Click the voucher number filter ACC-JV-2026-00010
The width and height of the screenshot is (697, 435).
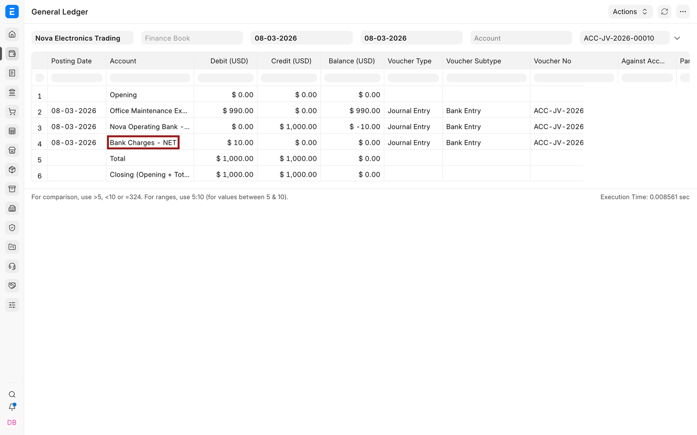(625, 38)
